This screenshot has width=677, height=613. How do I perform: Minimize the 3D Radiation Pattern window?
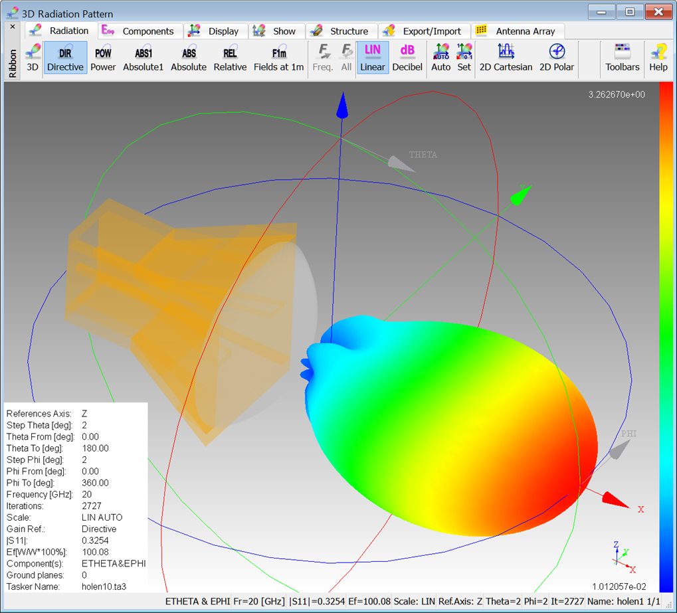tap(601, 12)
